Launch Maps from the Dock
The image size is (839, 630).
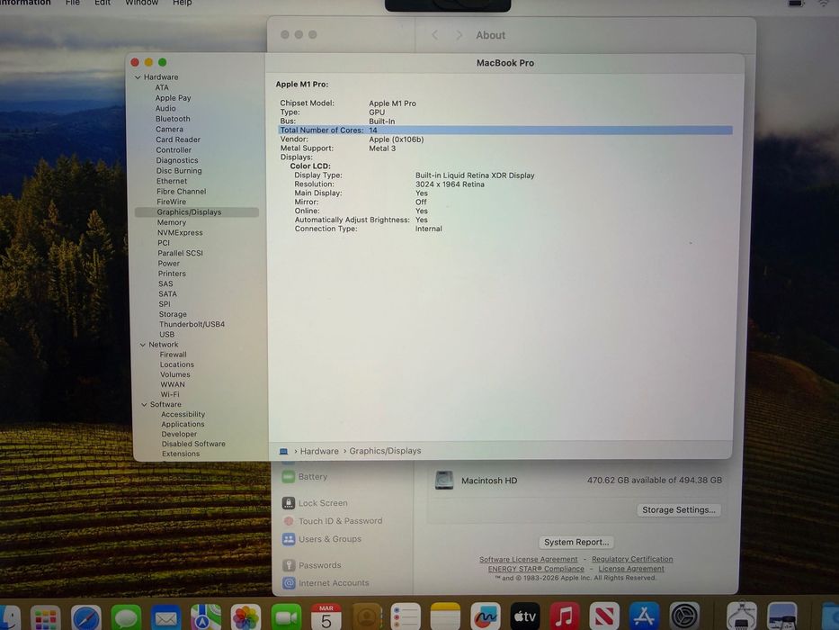tap(206, 619)
